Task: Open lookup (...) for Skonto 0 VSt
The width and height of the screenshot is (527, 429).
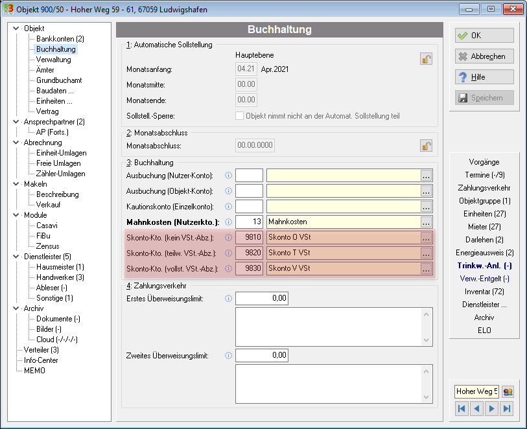Action: pos(426,238)
